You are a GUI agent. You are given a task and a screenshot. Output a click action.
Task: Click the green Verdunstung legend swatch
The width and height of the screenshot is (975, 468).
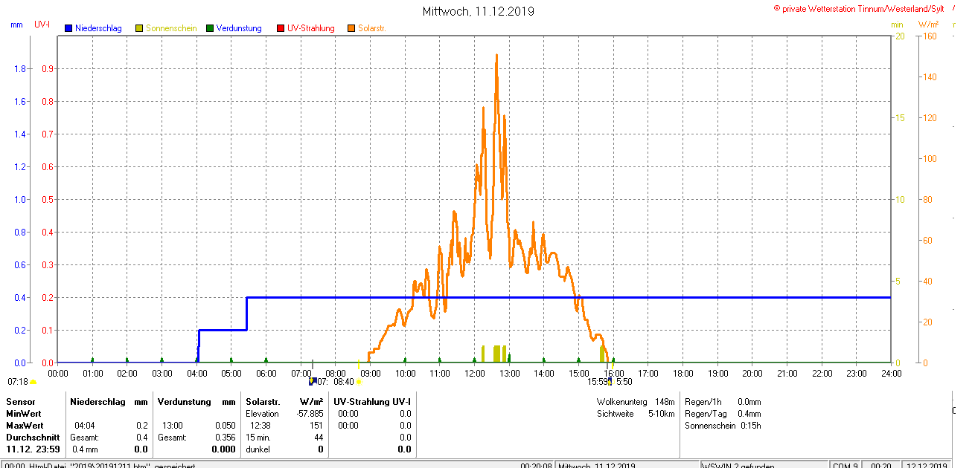(x=211, y=28)
